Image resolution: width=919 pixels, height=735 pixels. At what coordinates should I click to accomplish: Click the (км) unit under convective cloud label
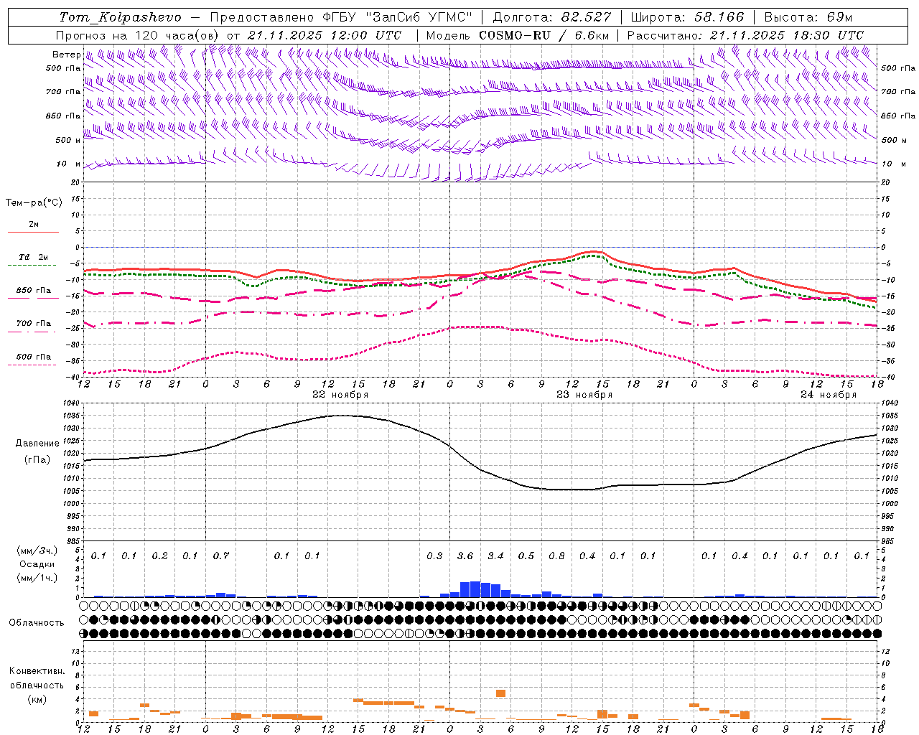pos(37,699)
